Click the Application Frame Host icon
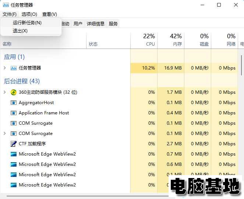Viewport: 244px width, 199px height. tap(14, 113)
